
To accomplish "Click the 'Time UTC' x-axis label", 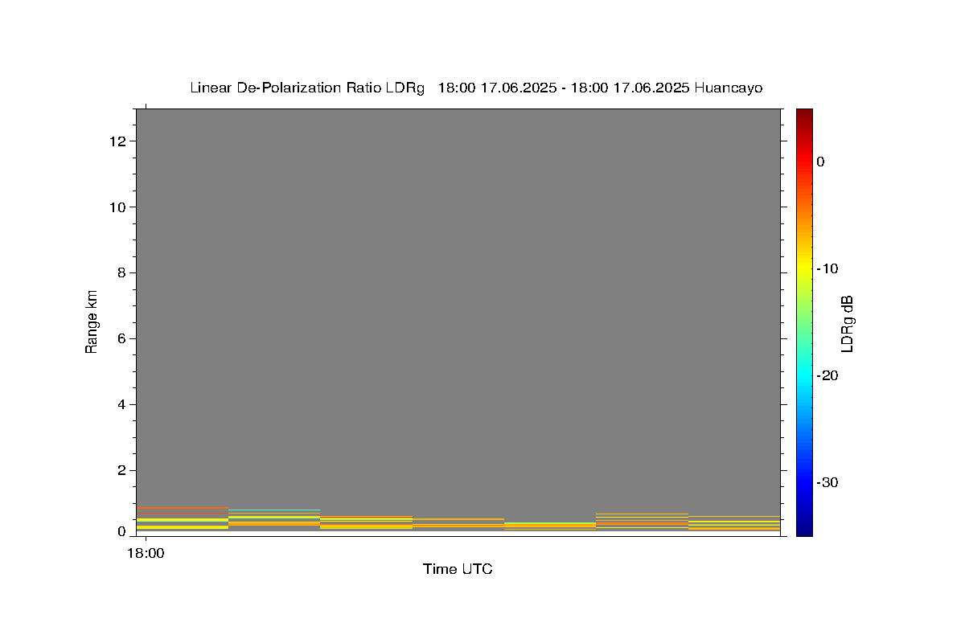I will click(458, 569).
